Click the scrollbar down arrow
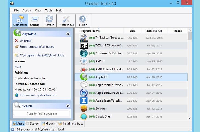 click(190, 118)
